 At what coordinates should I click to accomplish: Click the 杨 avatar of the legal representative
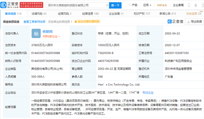[x=36, y=34]
